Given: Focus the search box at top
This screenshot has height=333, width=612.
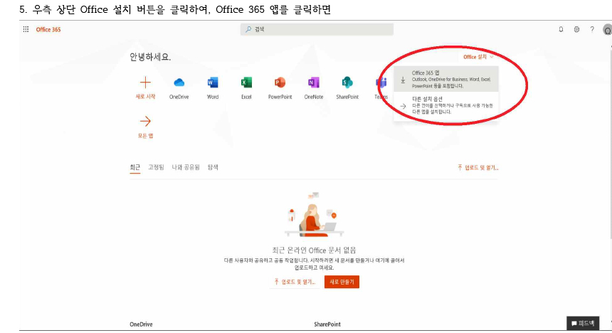Looking at the screenshot, I should [317, 29].
